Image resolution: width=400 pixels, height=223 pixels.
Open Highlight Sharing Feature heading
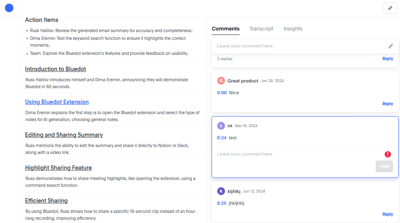[58, 168]
